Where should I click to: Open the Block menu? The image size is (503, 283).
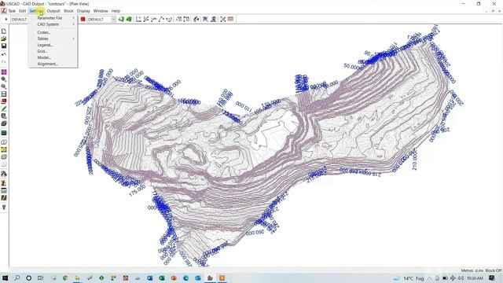pos(68,11)
